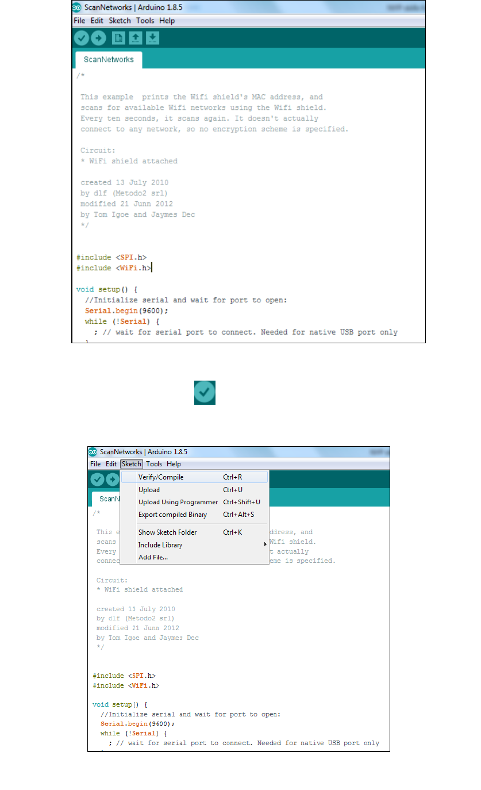Click Upload arrow icon in window without open menu
This screenshot has width=481, height=790.
pos(98,39)
